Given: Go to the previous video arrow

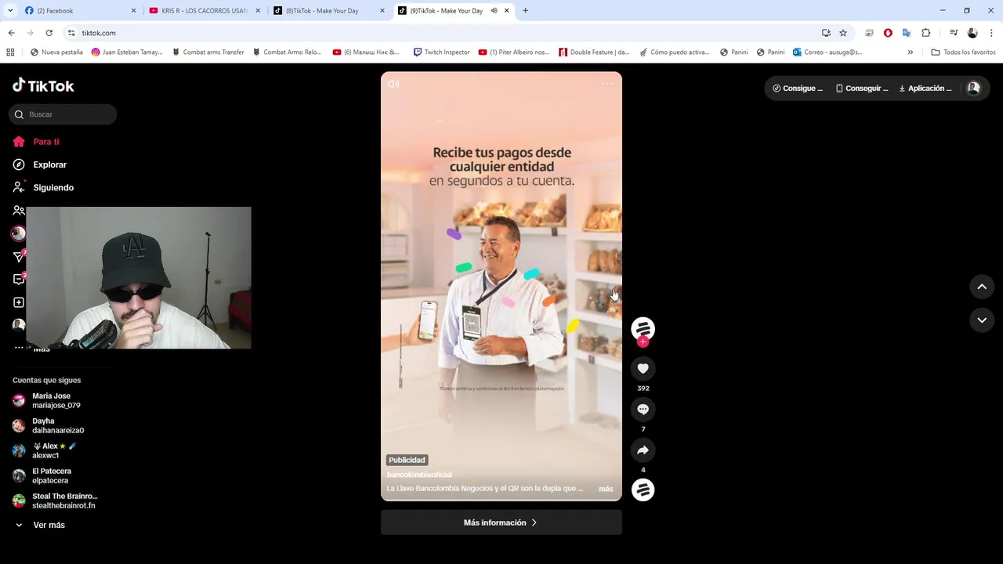Looking at the screenshot, I should coord(982,287).
